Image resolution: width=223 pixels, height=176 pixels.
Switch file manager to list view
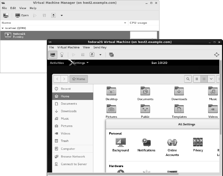[197, 79]
